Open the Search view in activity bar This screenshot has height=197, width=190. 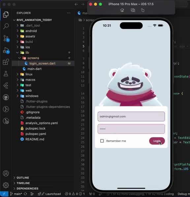(6, 26)
